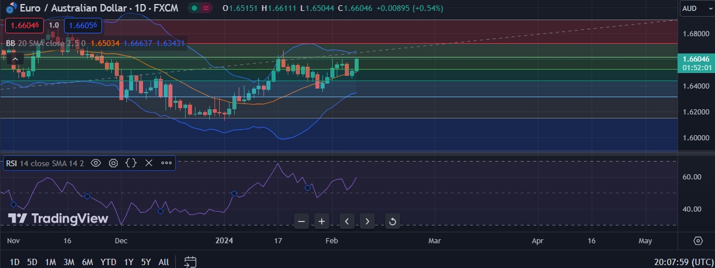Remove the RSI indicator with the X icon
This screenshot has height=268, width=715.
[149, 163]
